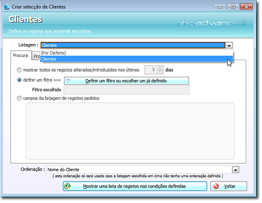262x203 pixels.
Task: Select the 'definir um filtro' radio option
Action: [19, 80]
